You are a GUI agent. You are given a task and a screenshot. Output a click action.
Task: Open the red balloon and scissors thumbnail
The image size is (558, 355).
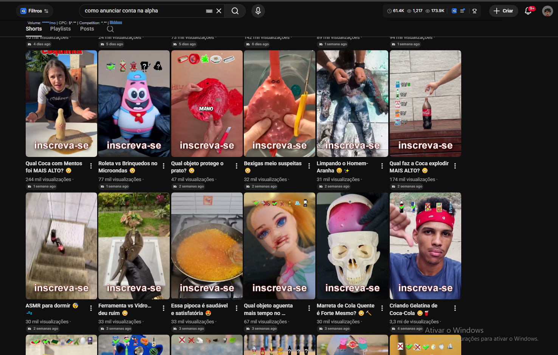(280, 103)
